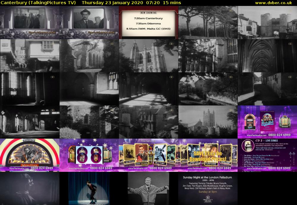Viewport: 297px width, 205px height.
Task: Open the cathedral side wall with large windows frame
Action: coord(208,56)
